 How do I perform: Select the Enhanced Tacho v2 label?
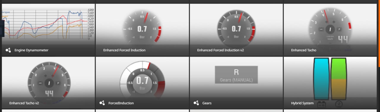click(x=24, y=103)
